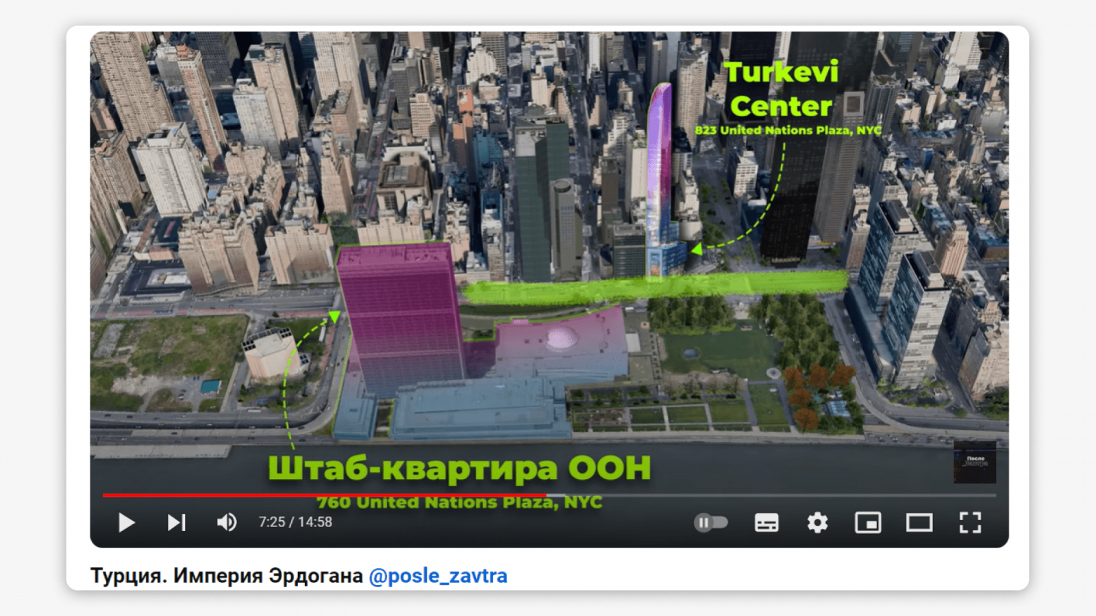
Task: Seek along the red video progress bar
Action: [549, 495]
